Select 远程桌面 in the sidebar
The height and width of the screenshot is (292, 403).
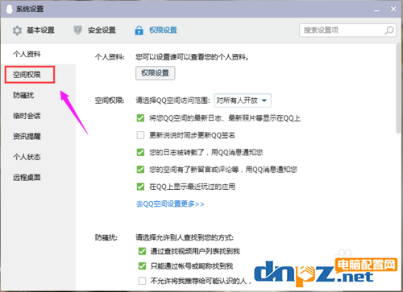point(27,177)
